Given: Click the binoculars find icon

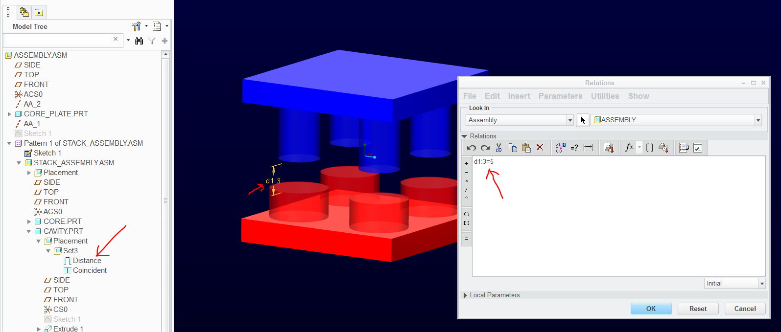Looking at the screenshot, I should (139, 41).
